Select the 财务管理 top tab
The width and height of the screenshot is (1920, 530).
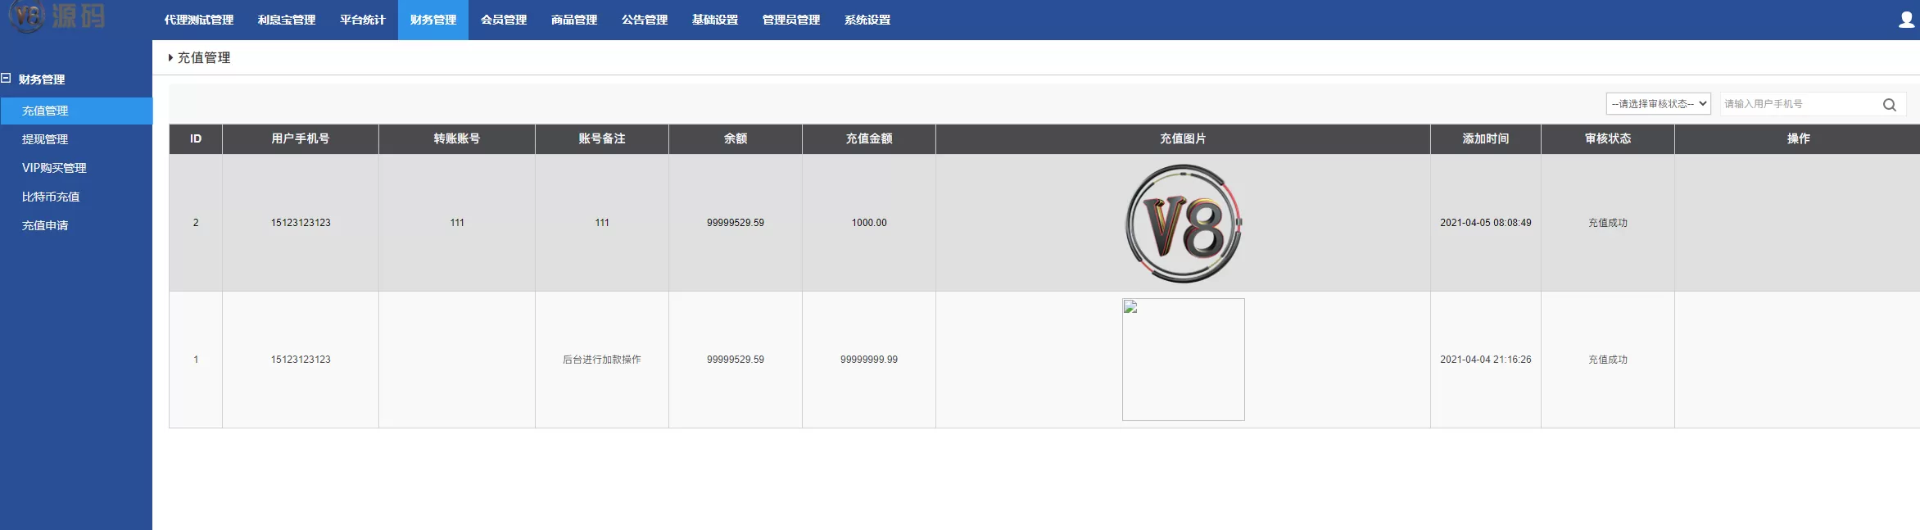pos(432,20)
